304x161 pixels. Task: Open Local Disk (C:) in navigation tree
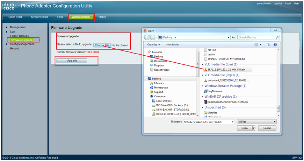166,101
